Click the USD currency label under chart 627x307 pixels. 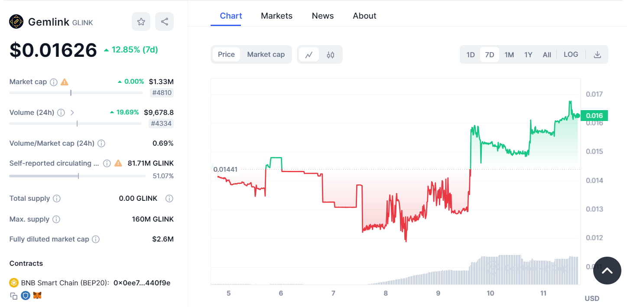[x=592, y=298]
